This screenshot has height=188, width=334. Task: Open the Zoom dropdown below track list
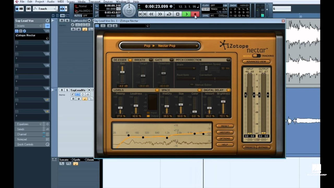pos(93,160)
